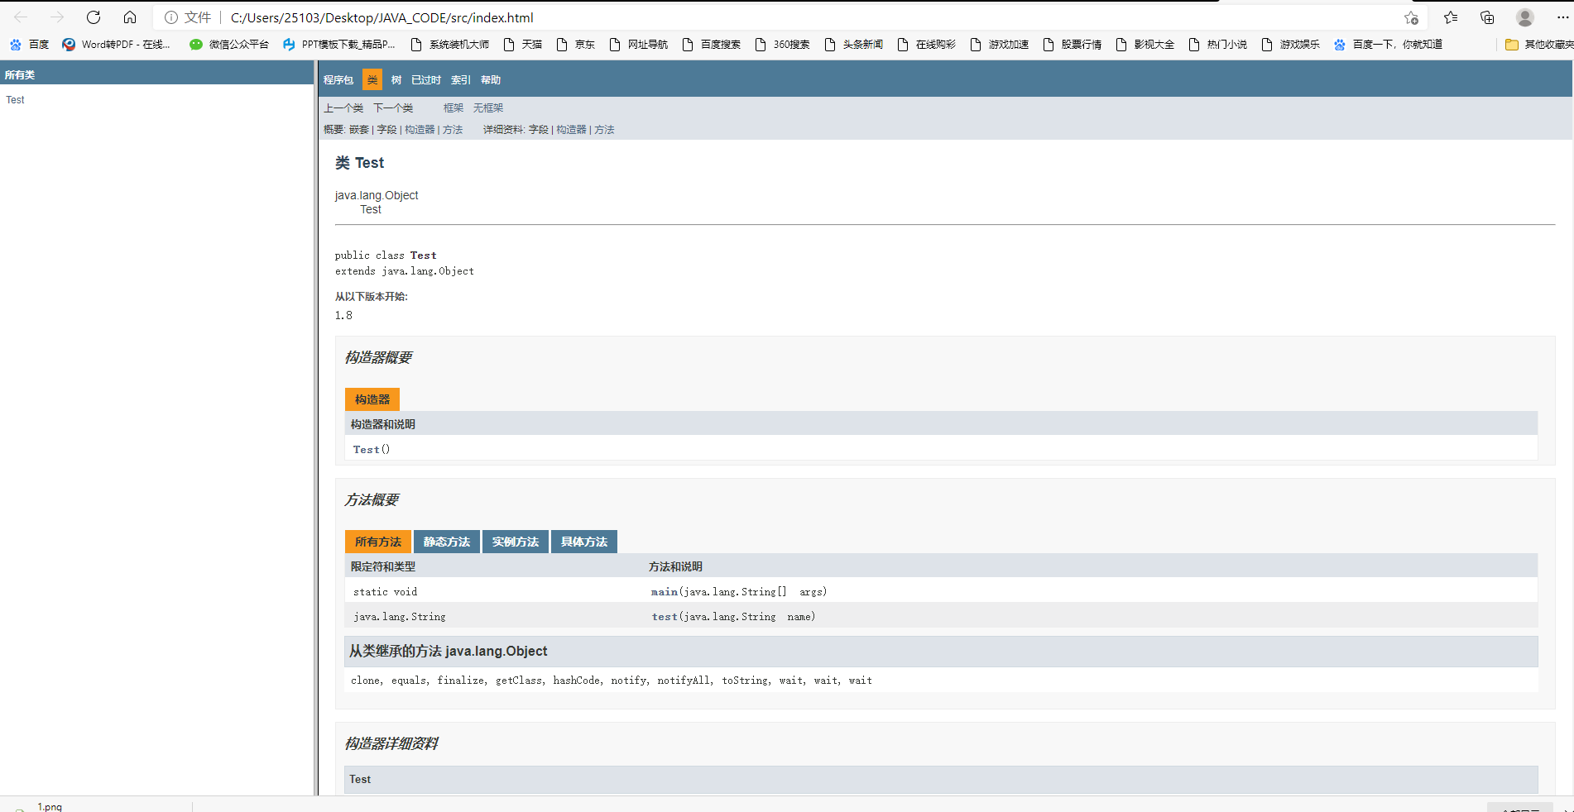
Task: Open test method link
Action: 665,617
